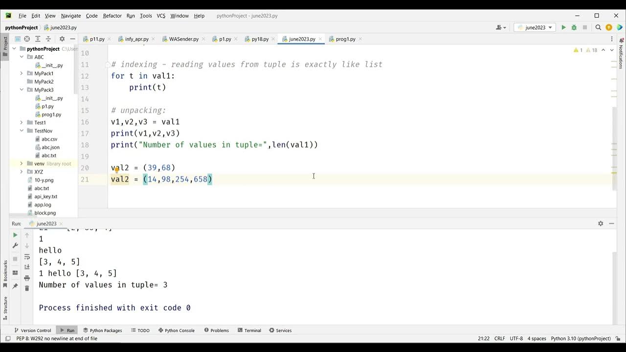Collapse the TestNov folder
Image resolution: width=626 pixels, height=352 pixels.
(22, 131)
